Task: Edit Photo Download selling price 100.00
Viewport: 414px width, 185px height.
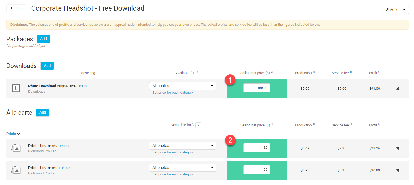Action: (256, 88)
